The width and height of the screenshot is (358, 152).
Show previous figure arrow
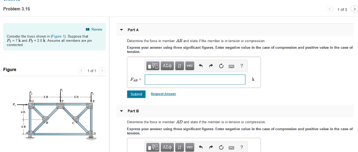click(81, 71)
